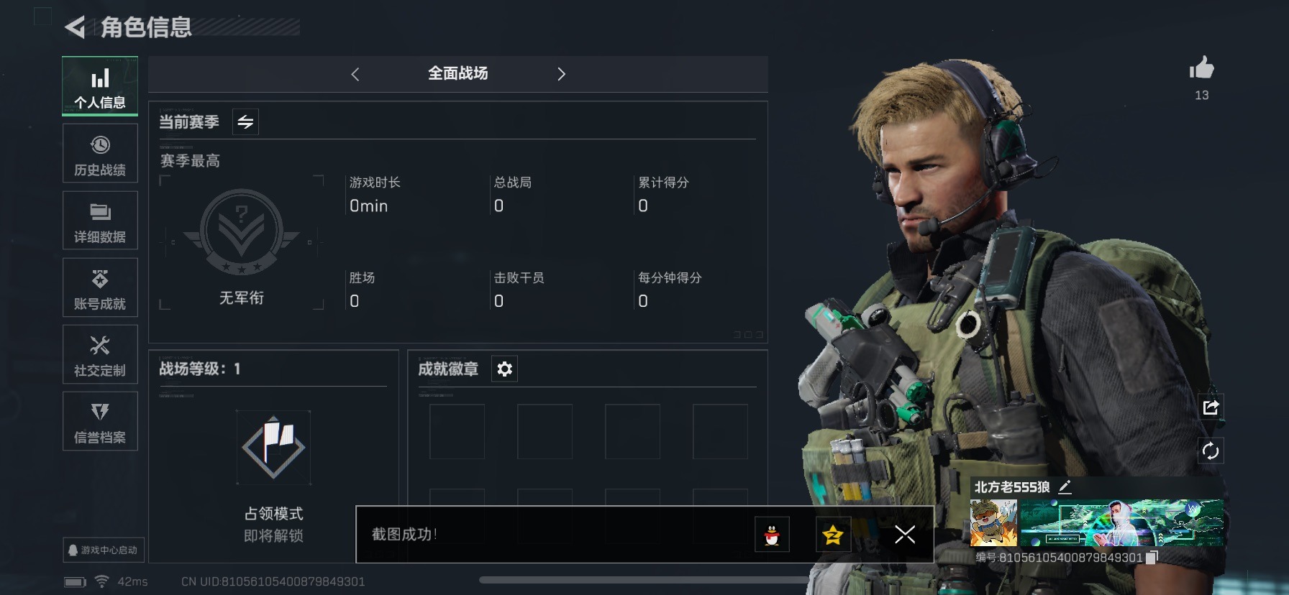The height and width of the screenshot is (595, 1289).
Task: Click the thumbs-up like icon
Action: click(x=1201, y=68)
